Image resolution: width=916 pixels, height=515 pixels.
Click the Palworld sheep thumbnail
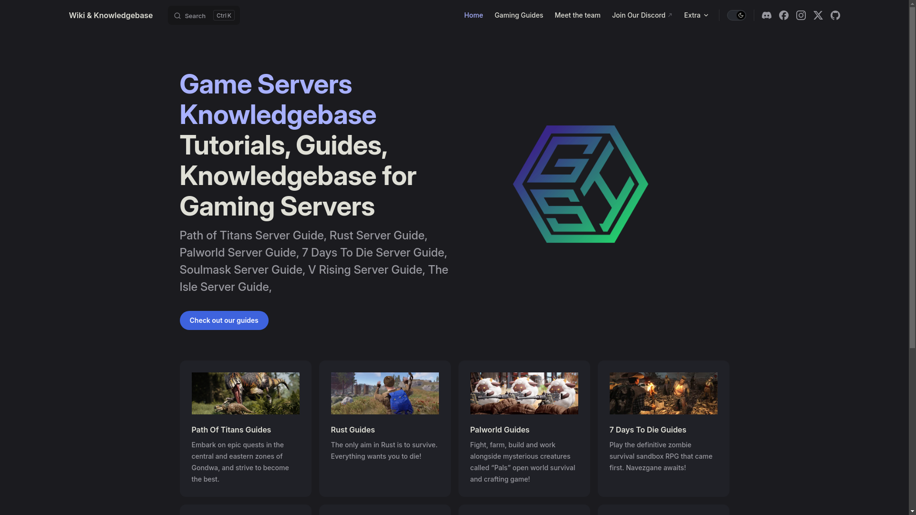524,393
